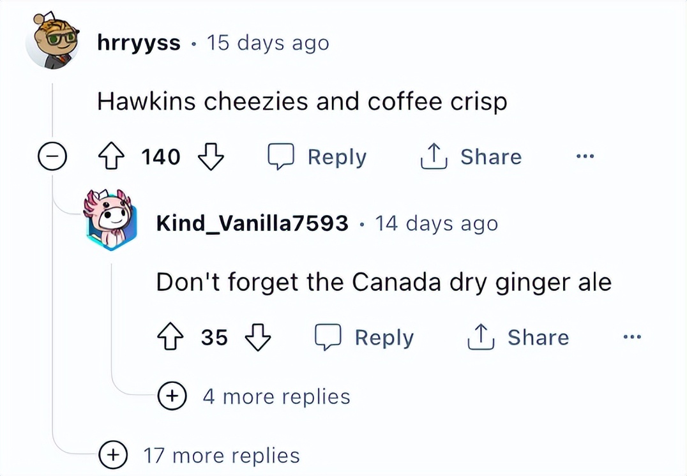Open more options for Kind_Vanilla7593 reply
Image resolution: width=687 pixels, height=476 pixels.
(x=632, y=337)
